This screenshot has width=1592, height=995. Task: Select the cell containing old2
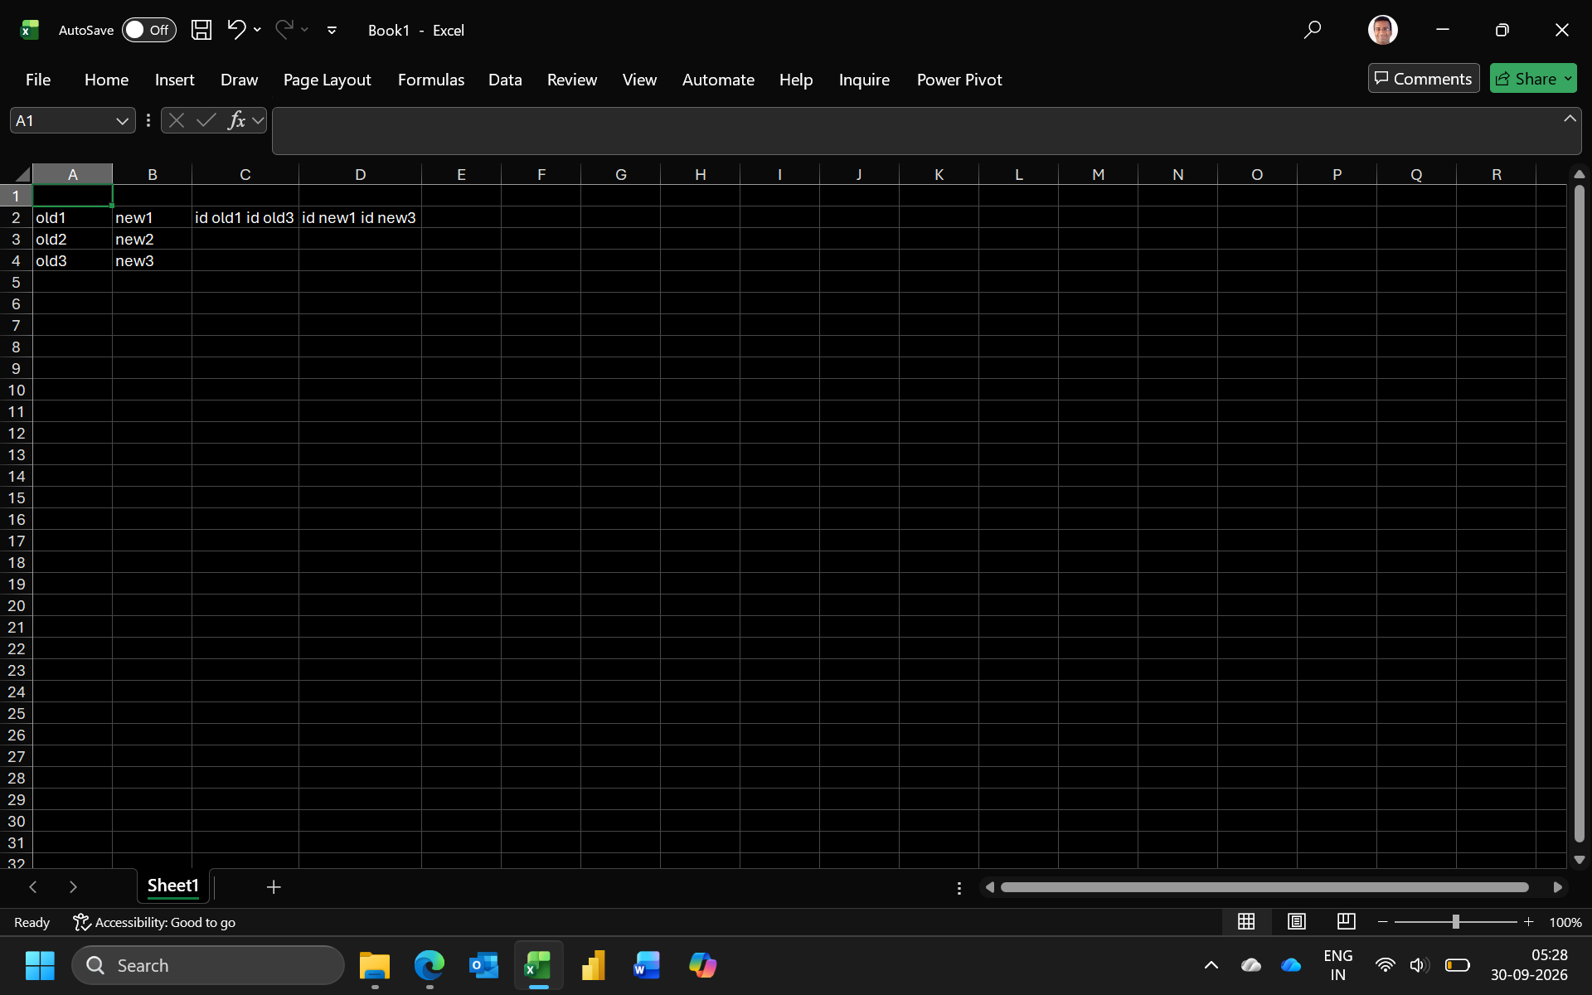click(x=72, y=239)
